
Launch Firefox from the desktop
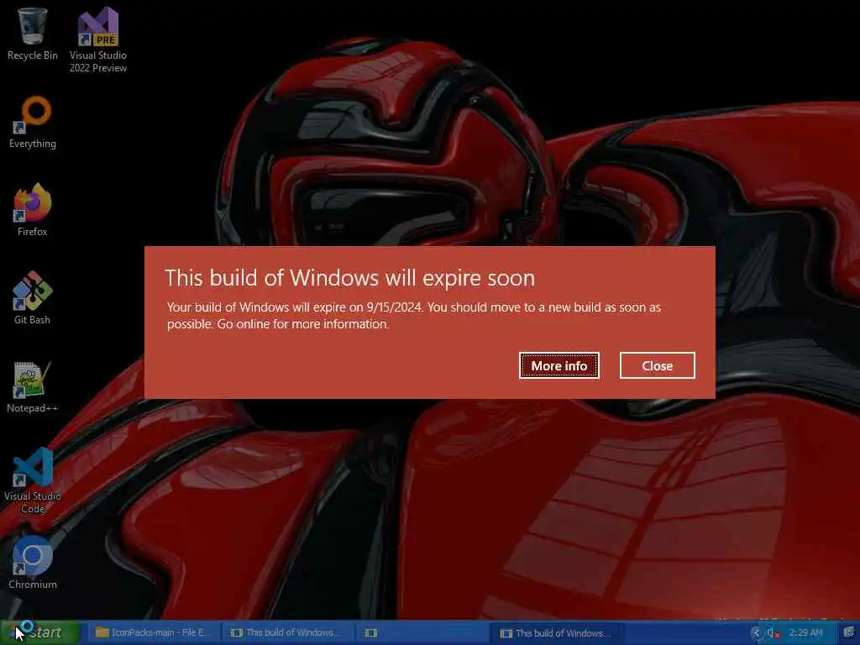click(33, 210)
